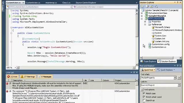Viewport: 184px width, 103px height.
Task: Select System.Xml.Linq reference
Action: (x=162, y=41)
